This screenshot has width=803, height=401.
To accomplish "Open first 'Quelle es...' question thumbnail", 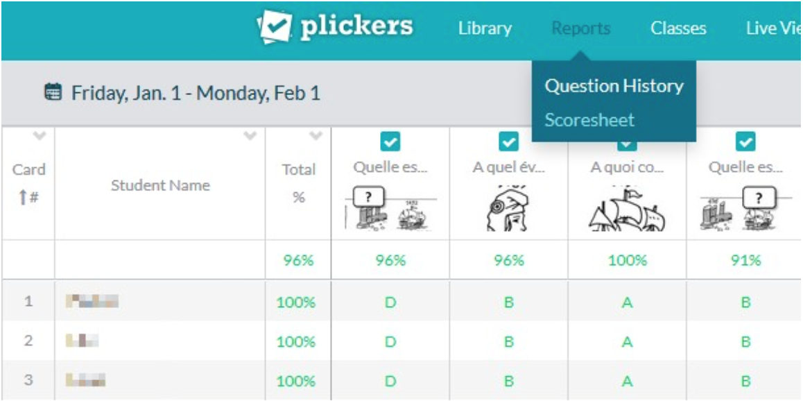I will [390, 211].
